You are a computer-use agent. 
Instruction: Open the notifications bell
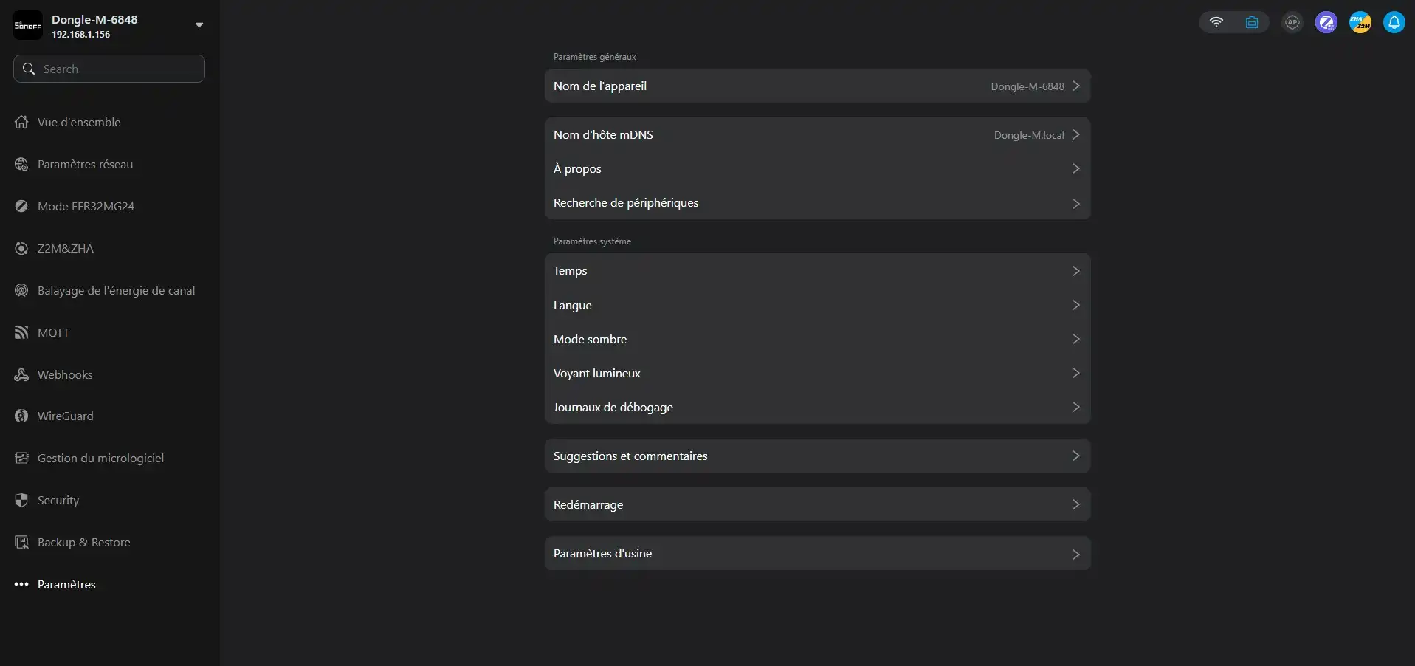1394,22
